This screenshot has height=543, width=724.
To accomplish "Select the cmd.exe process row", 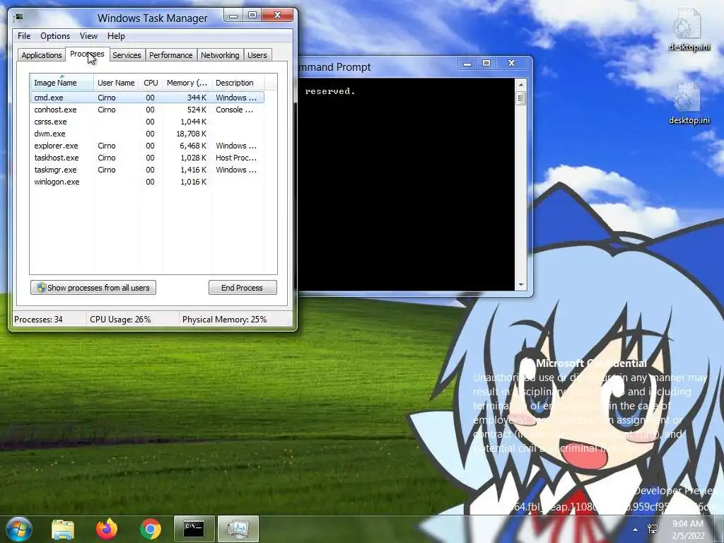I will tap(147, 98).
